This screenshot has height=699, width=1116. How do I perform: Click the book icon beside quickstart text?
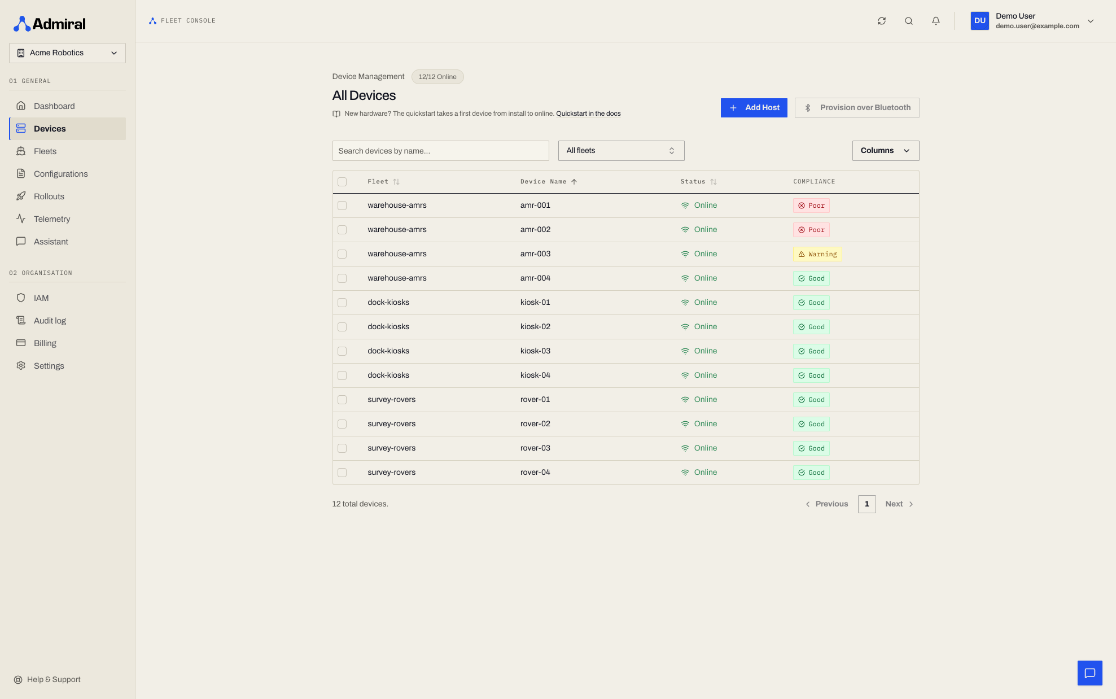336,114
